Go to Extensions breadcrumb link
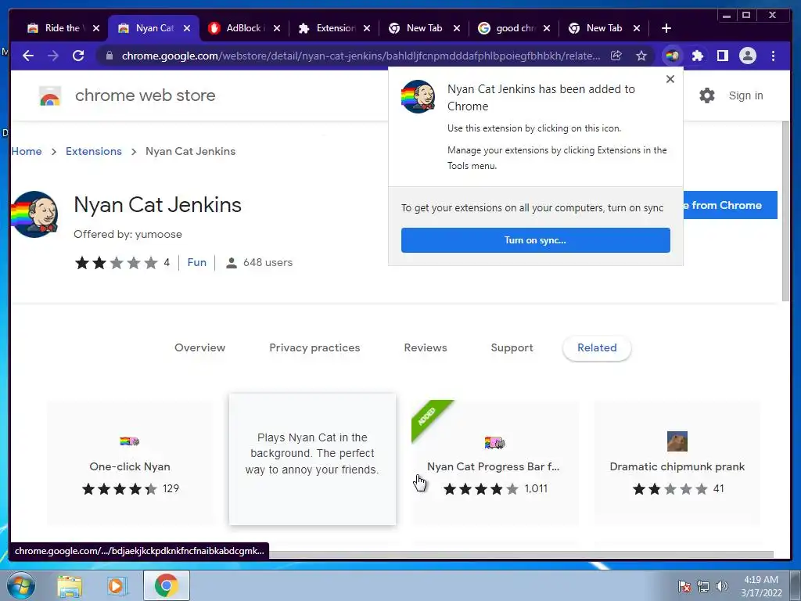Image resolution: width=801 pixels, height=601 pixels. point(94,151)
